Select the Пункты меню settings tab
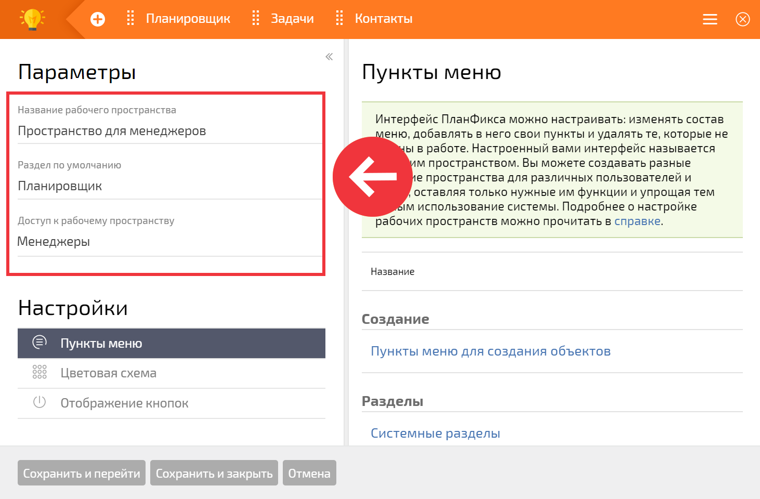 click(x=172, y=343)
